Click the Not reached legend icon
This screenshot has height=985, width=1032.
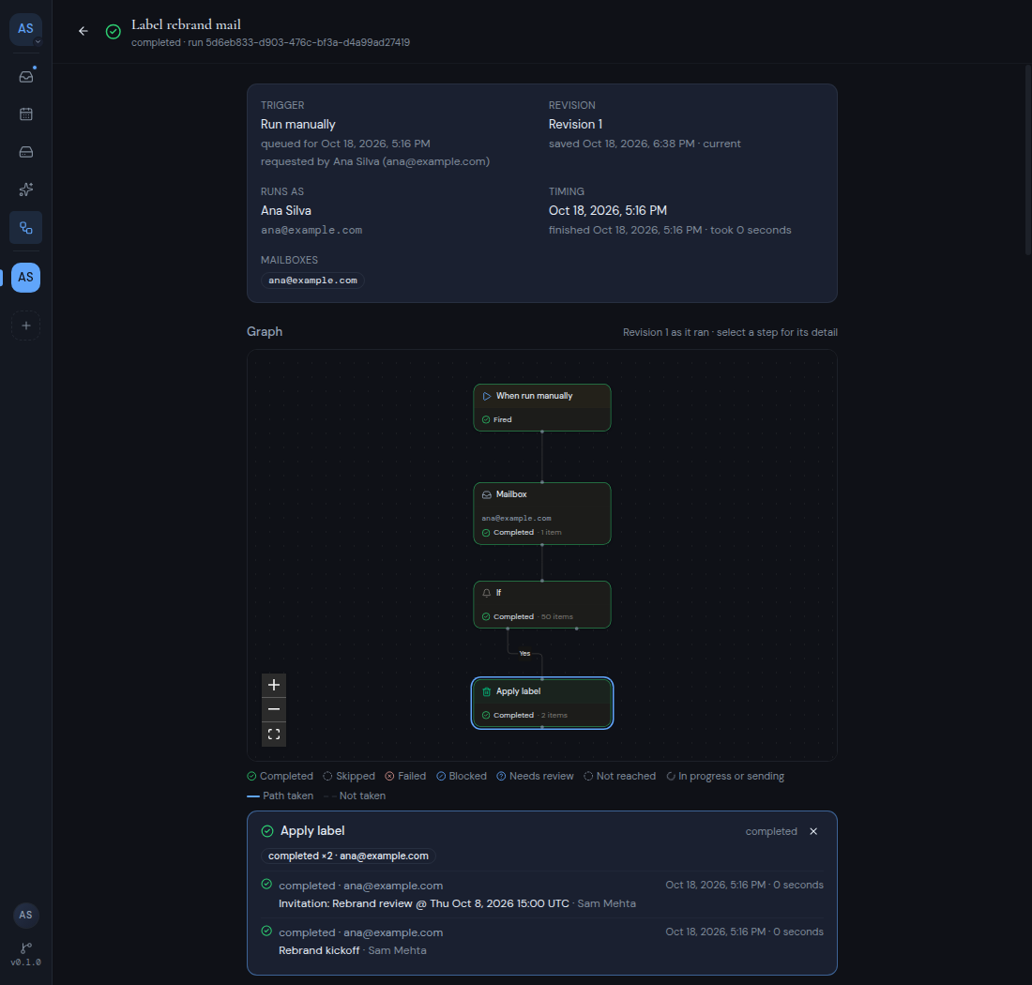pos(588,777)
